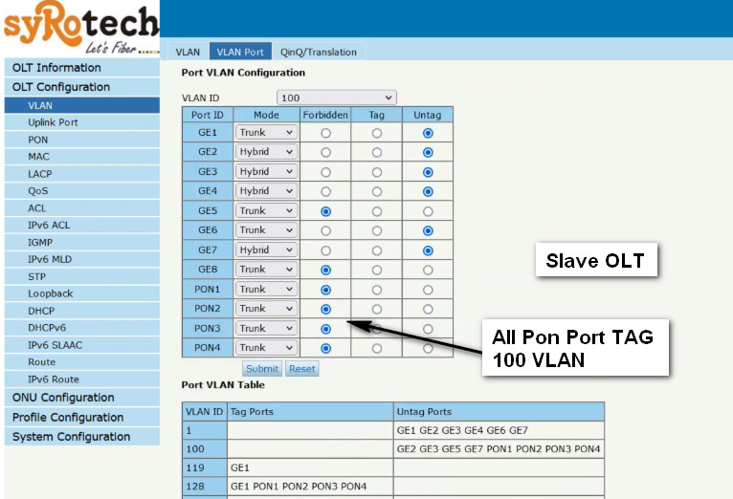733x499 pixels.
Task: Select Untag radio for GE8
Action: pyautogui.click(x=428, y=270)
